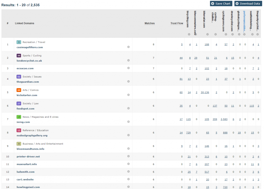Image resolution: width=264 pixels, height=189 pixels.
Task: Click the 30,136 bikeradar value for kickstarter.com
Action: pos(205,92)
